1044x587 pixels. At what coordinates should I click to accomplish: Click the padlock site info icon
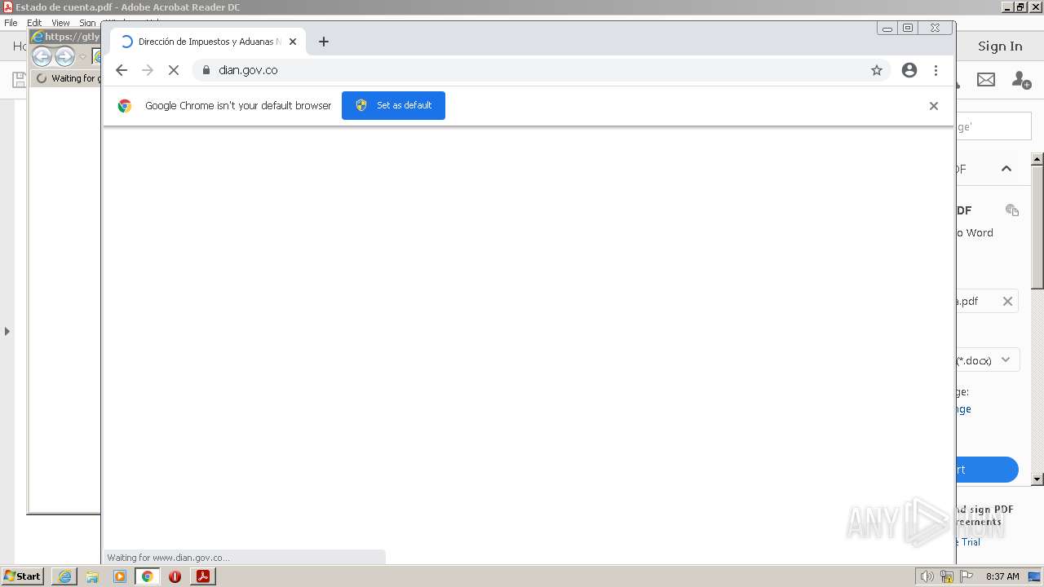click(206, 70)
